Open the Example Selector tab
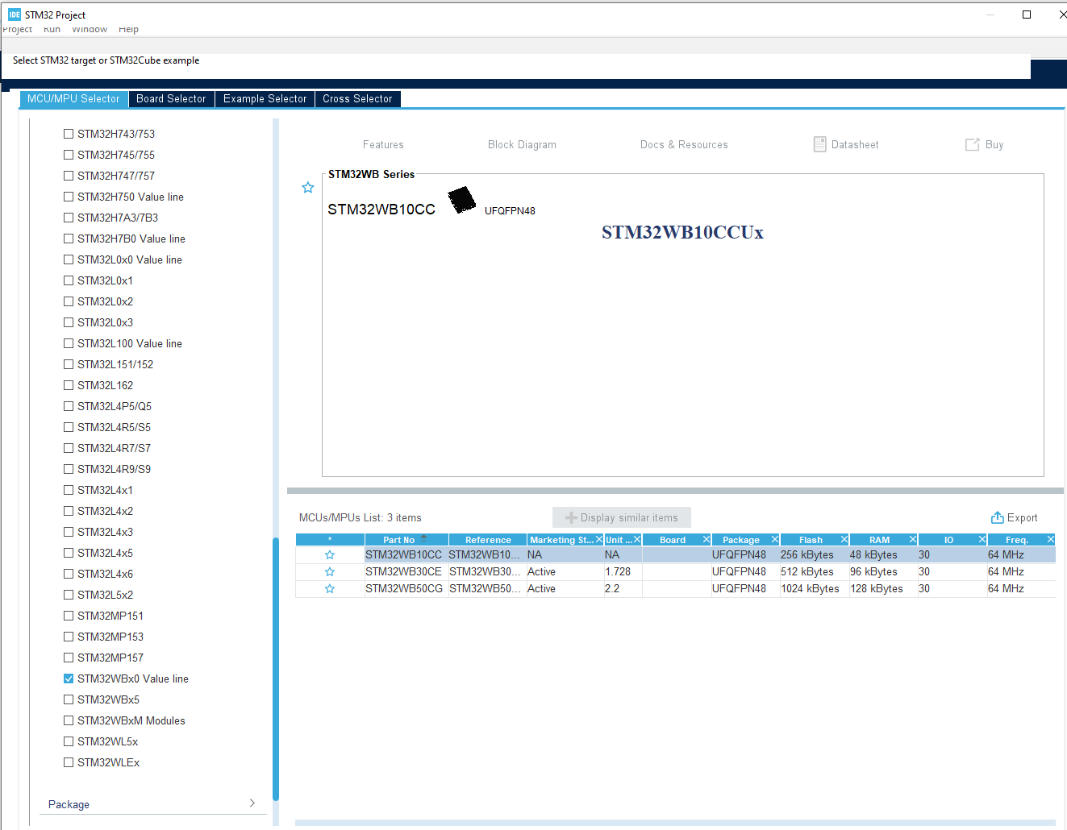 pyautogui.click(x=265, y=99)
